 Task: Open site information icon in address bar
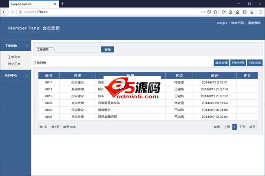[20, 12]
